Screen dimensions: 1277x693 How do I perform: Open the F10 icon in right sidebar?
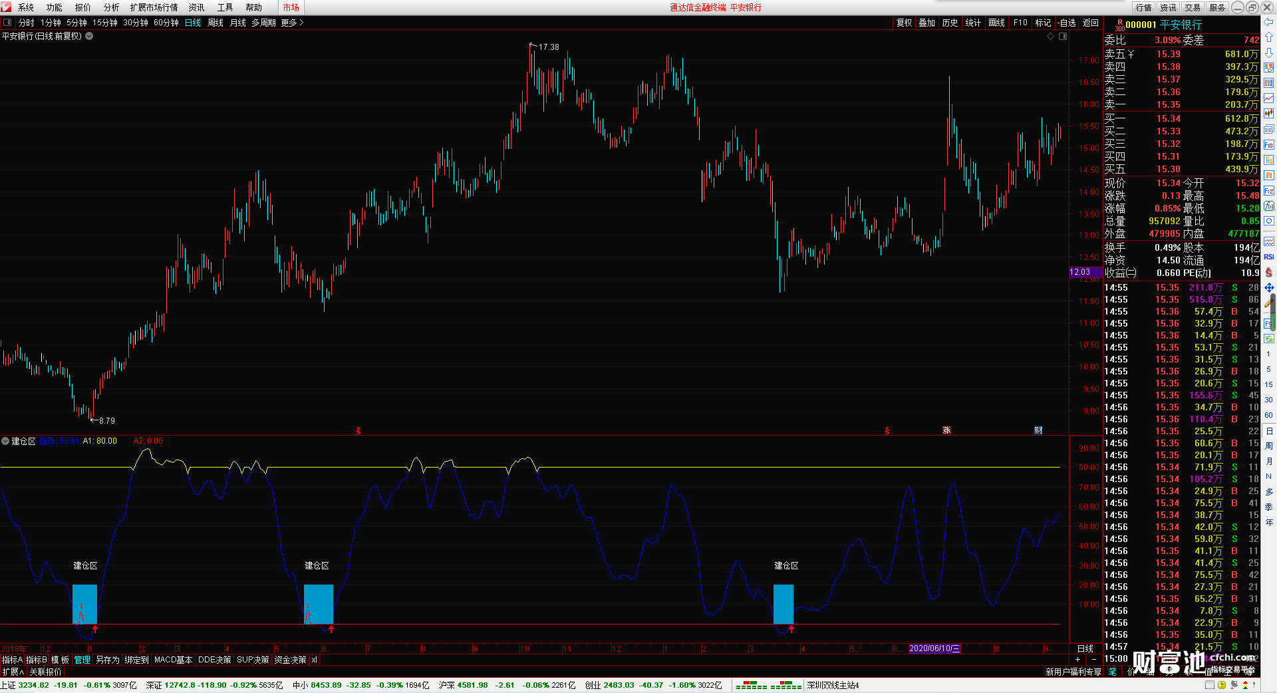1269,145
